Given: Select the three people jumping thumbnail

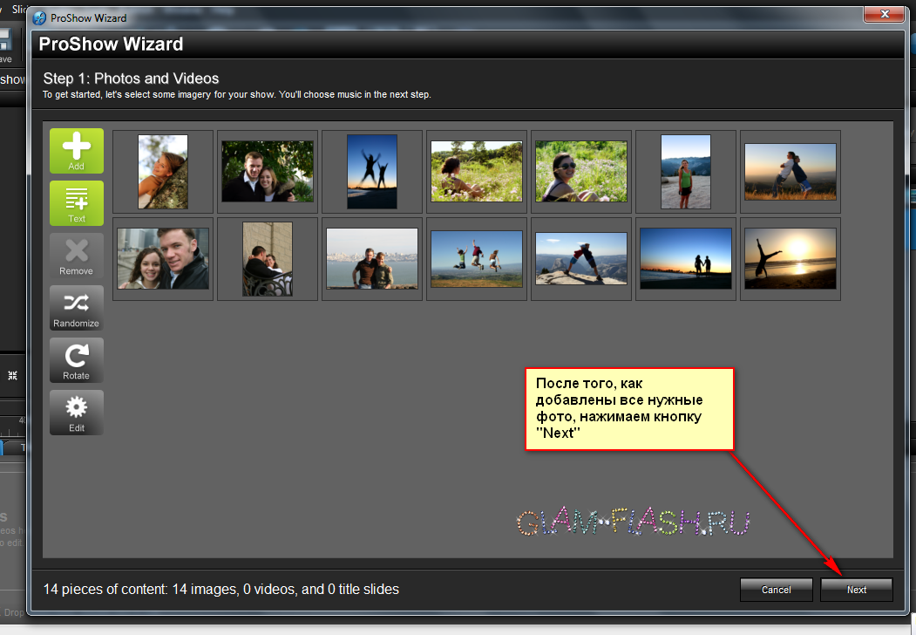Looking at the screenshot, I should click(477, 259).
